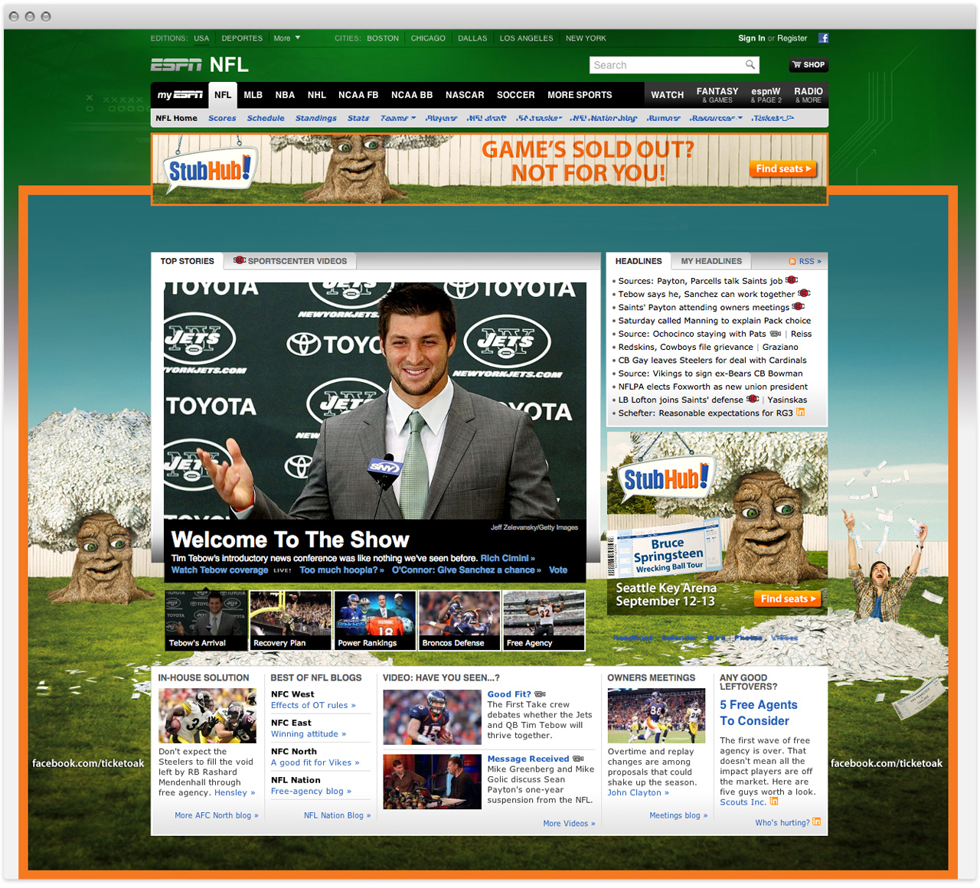The image size is (980, 888).
Task: Click the ESPN logo in the header
Action: (176, 65)
